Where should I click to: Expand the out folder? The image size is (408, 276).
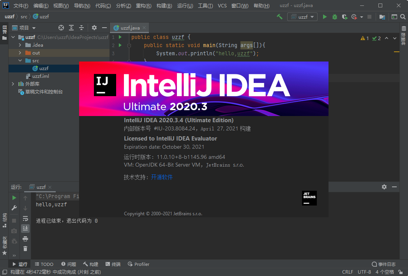point(20,53)
